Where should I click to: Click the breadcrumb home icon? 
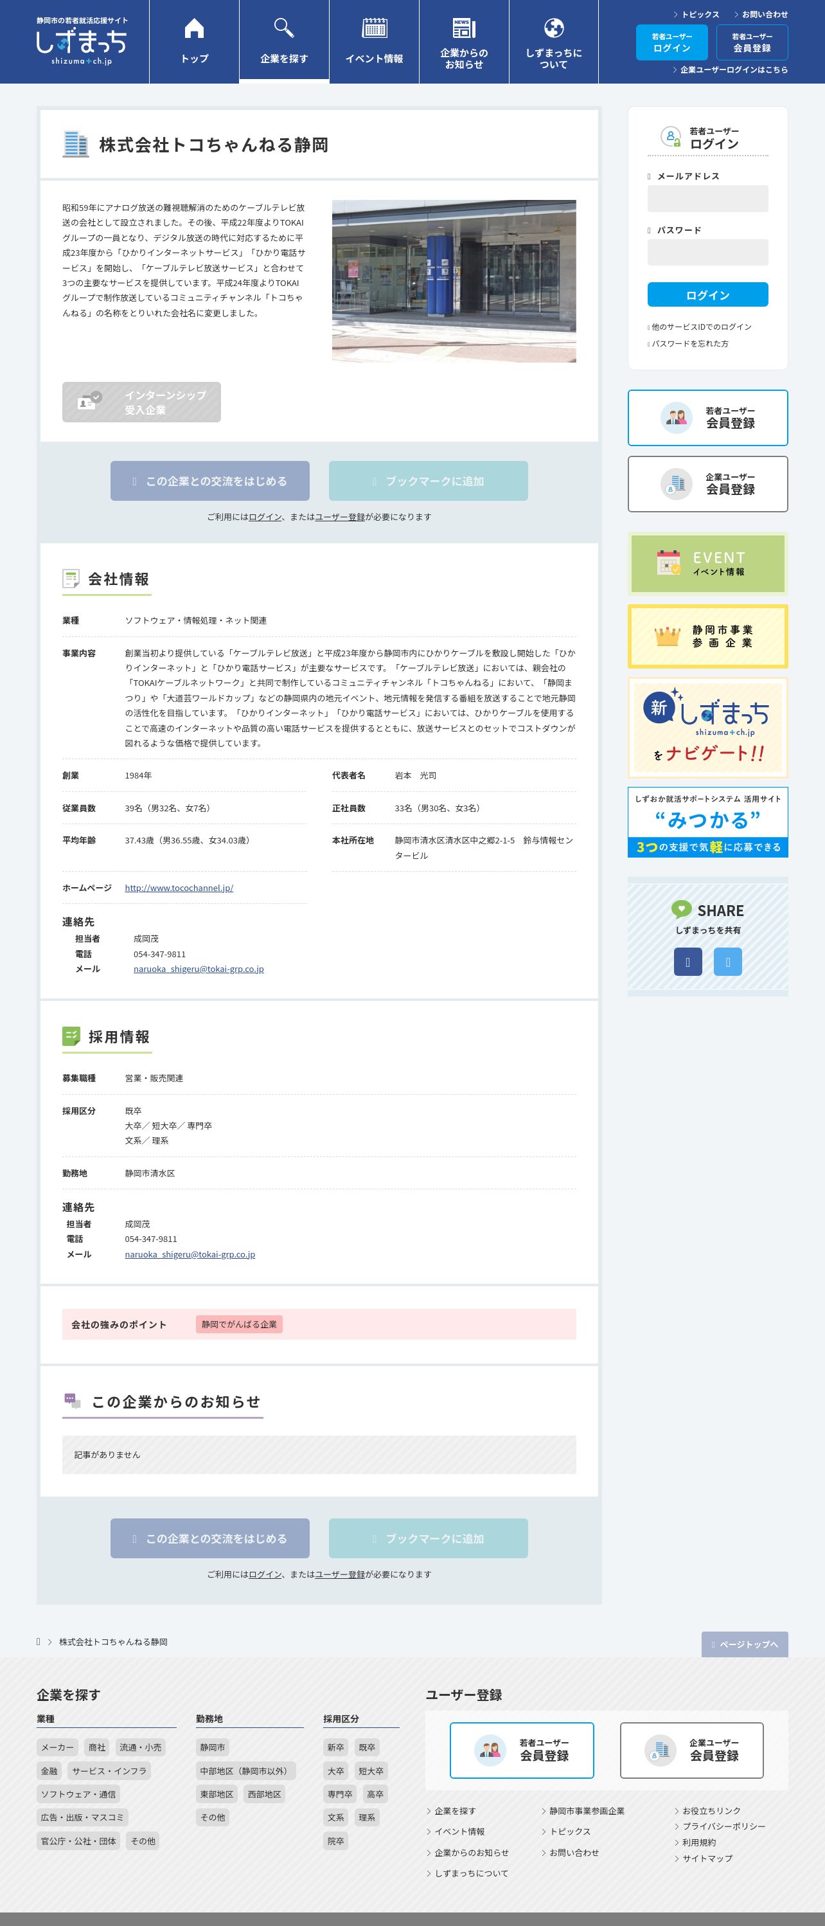click(38, 1642)
